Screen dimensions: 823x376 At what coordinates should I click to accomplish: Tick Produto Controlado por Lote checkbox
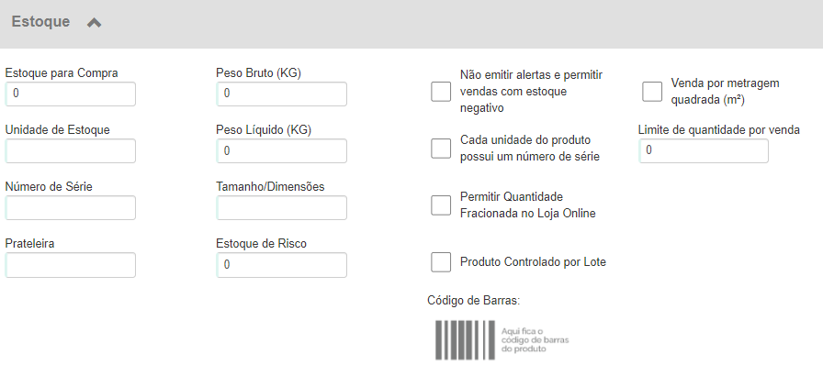point(441,262)
